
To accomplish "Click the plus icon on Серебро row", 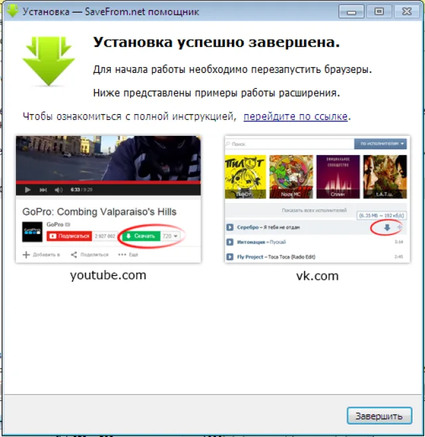I will [x=400, y=227].
